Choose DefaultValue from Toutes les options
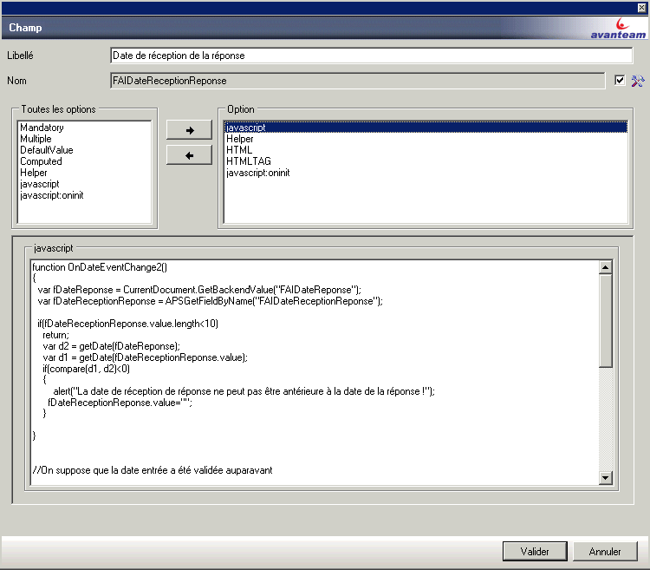 tap(46, 150)
